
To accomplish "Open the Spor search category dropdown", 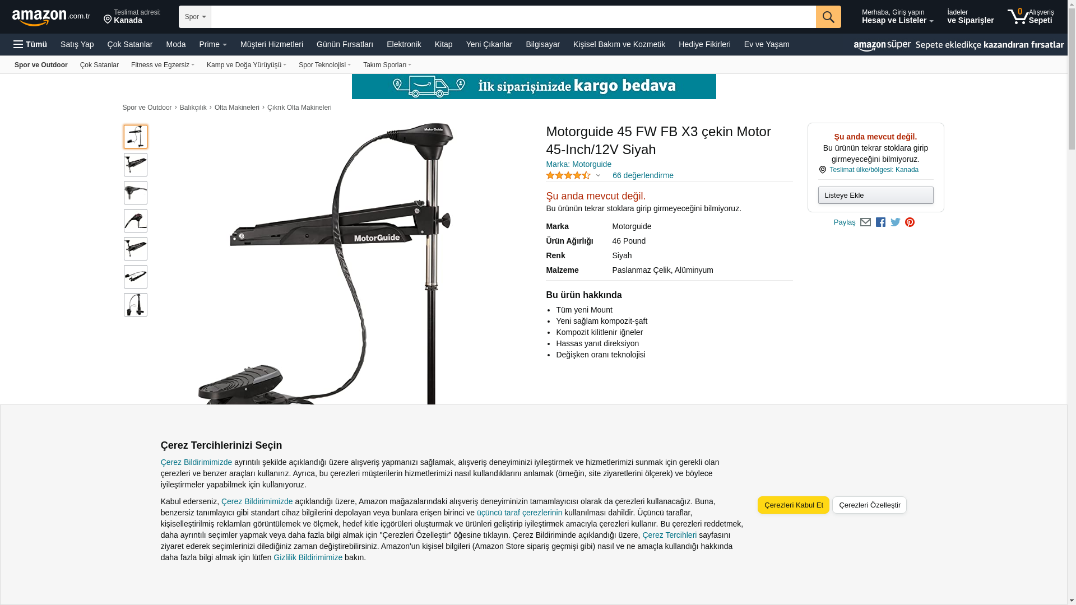I will [x=195, y=17].
